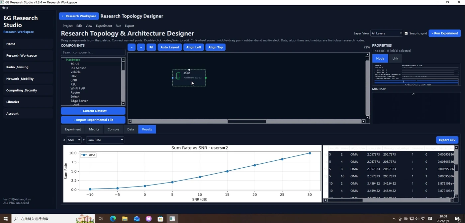Open the notification center icon
465x223 pixels.
[x=457, y=219]
